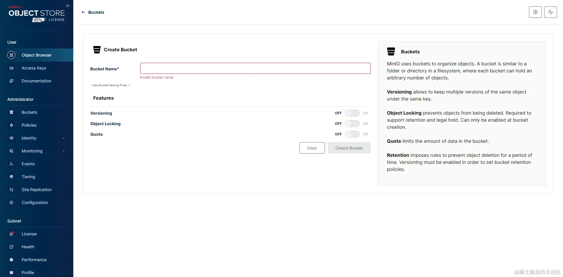Screen dimensions: 563x277
Task: Click the Tiering layers icon
Action: [x=11, y=177]
